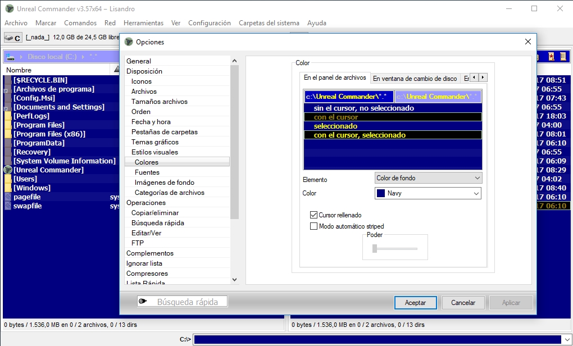Viewport: 573px width, 346px height.
Task: Click the Unreal Commander folder's app icon
Action: (8, 170)
